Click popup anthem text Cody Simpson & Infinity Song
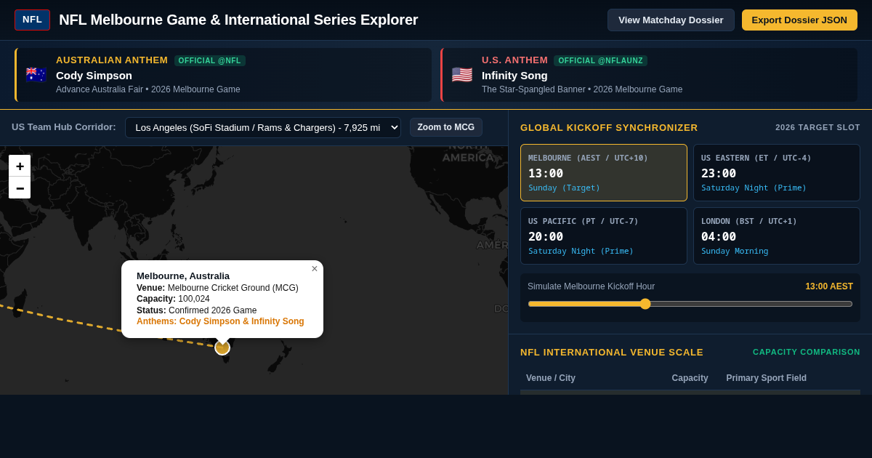This screenshot has width=872, height=458. point(220,321)
